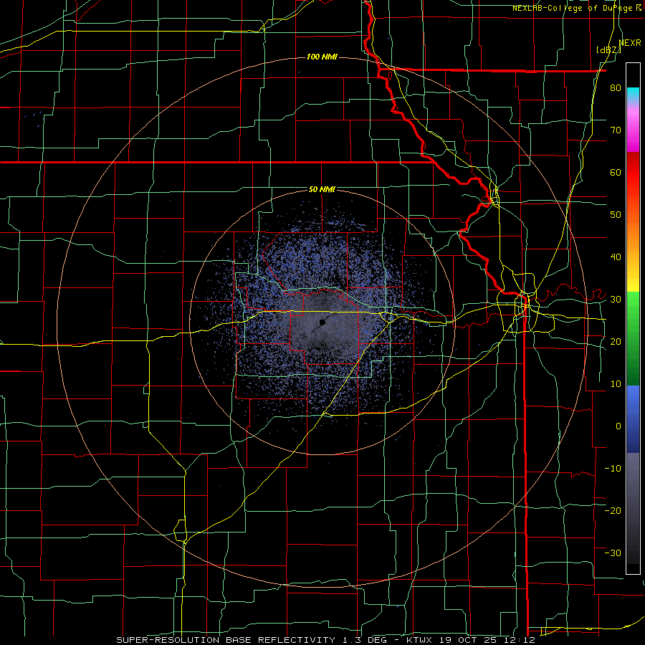The width and height of the screenshot is (645, 645).
Task: Click the dBZ units label
Action: coord(608,49)
